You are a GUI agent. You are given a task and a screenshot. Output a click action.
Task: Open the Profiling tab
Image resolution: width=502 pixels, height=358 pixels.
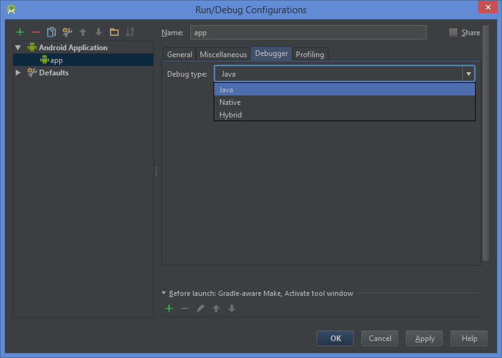tap(310, 55)
